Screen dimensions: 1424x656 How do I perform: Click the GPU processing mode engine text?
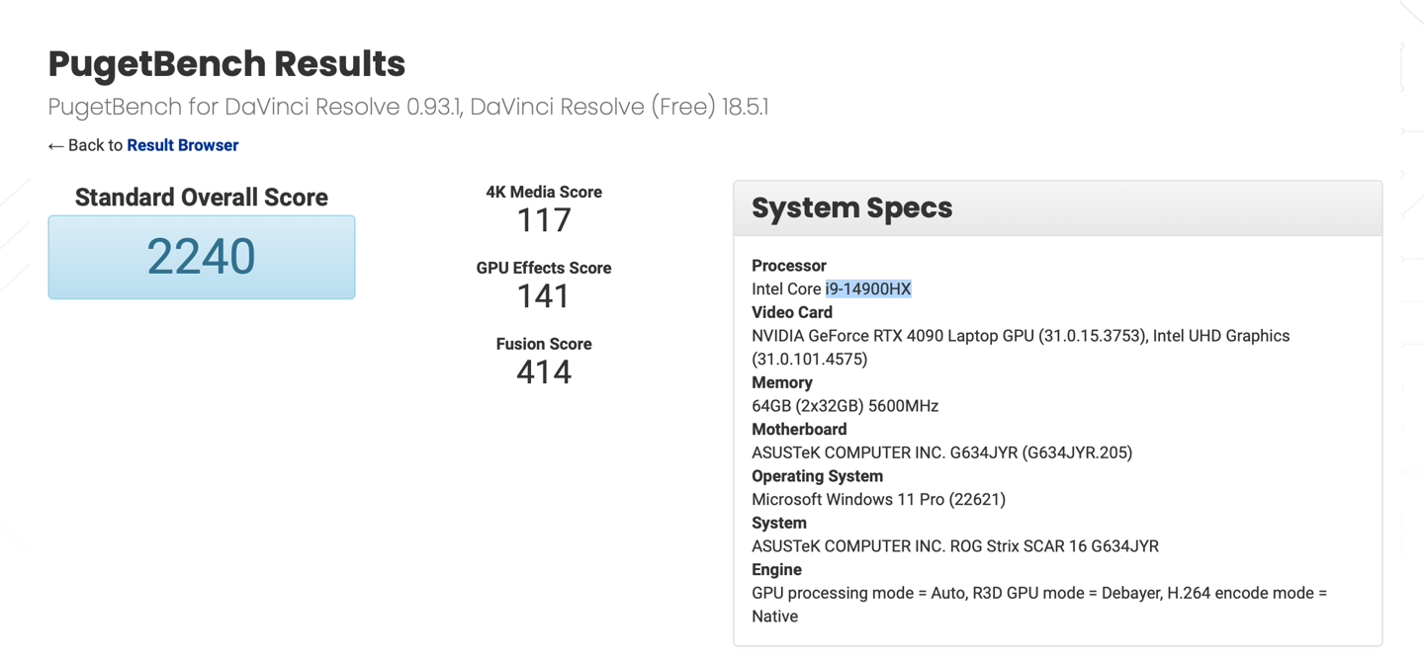coord(1038,593)
